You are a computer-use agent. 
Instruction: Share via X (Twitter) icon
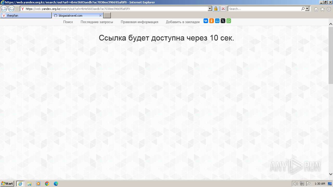coord(223,21)
